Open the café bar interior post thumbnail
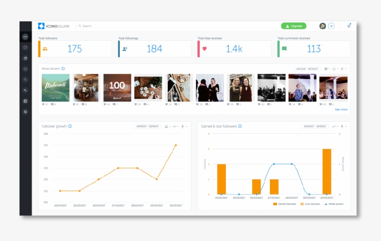This screenshot has height=241, width=381. (86, 88)
